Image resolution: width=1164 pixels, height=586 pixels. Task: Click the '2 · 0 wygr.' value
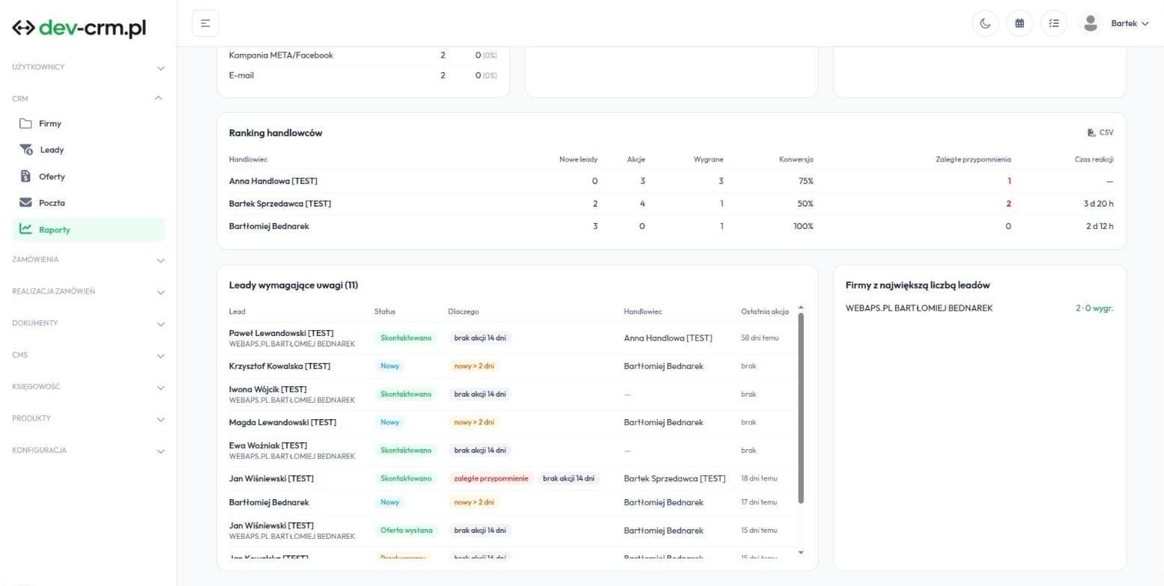[x=1094, y=308]
